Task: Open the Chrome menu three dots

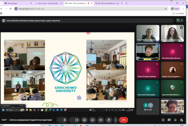Action: pyautogui.click(x=183, y=9)
